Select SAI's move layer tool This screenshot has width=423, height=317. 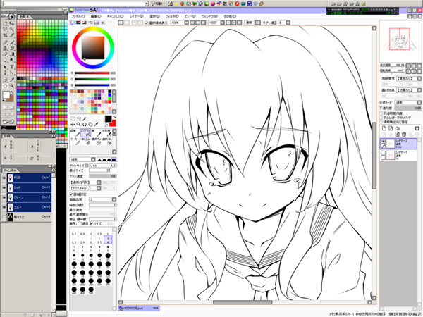click(x=73, y=124)
